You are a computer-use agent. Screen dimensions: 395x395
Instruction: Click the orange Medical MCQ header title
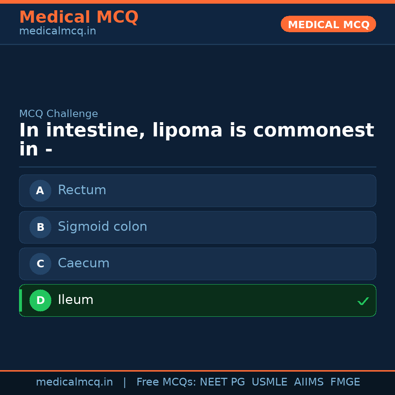point(79,17)
